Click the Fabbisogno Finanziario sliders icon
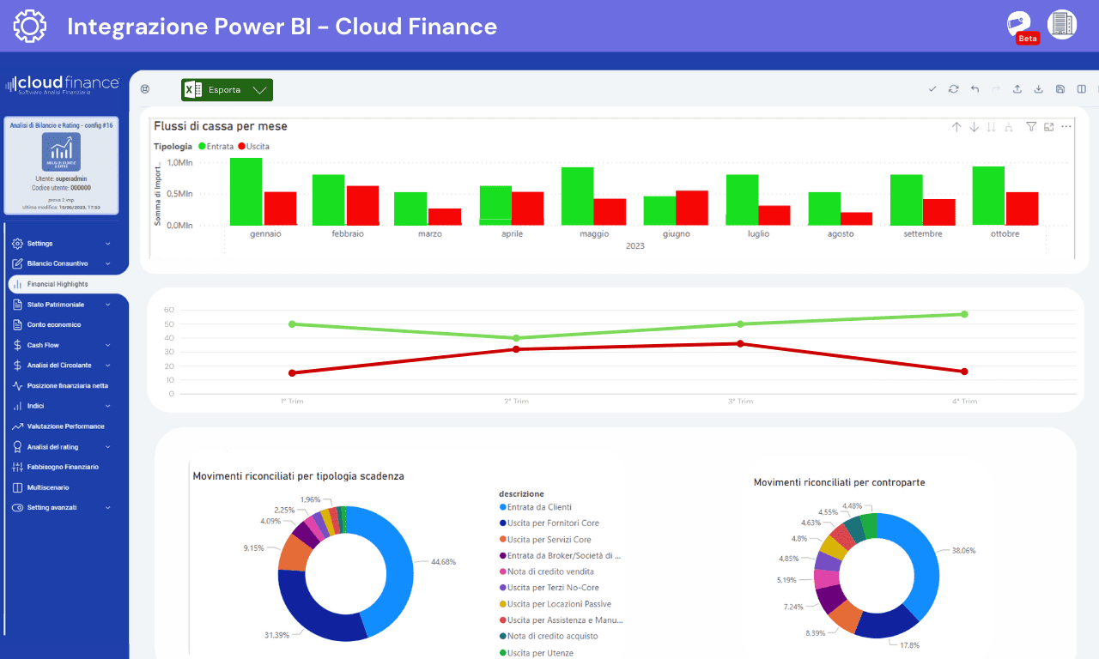Image resolution: width=1099 pixels, height=659 pixels. click(17, 467)
